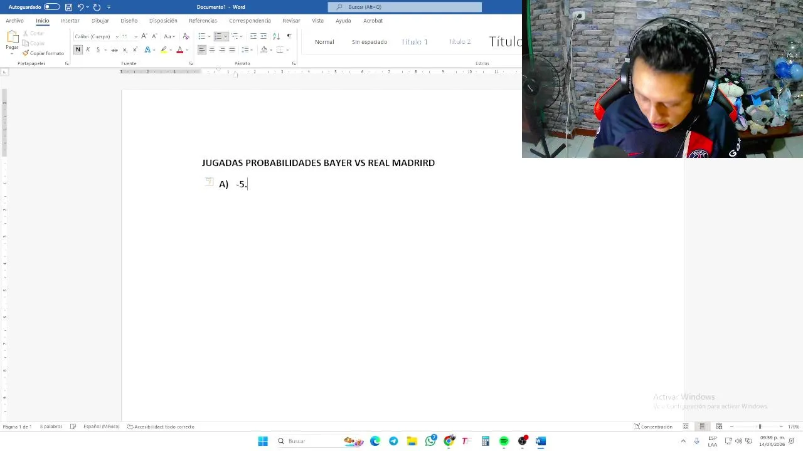The width and height of the screenshot is (803, 451).
Task: Click the zoom slider handle
Action: pos(760,427)
